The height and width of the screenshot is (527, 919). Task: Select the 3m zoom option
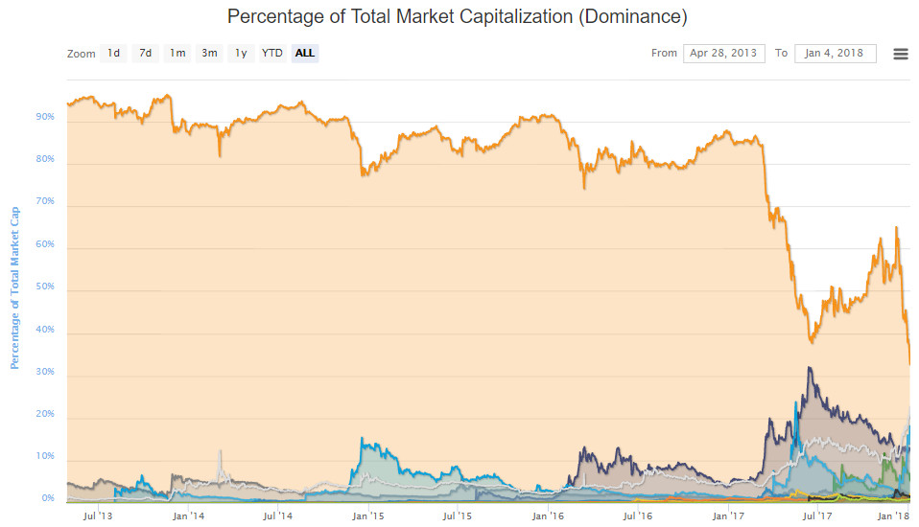point(209,54)
